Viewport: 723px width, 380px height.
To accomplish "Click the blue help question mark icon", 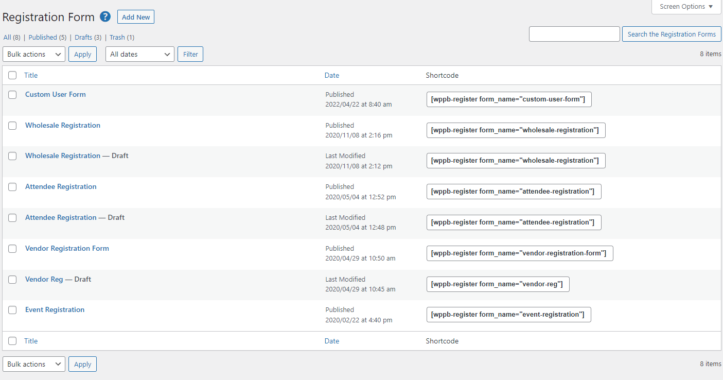I will coord(105,17).
